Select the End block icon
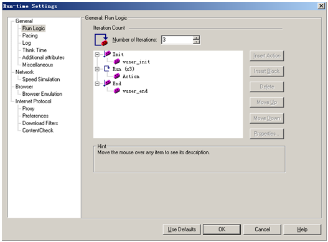Image resolution: width=328 pixels, height=242 pixels. point(107,83)
